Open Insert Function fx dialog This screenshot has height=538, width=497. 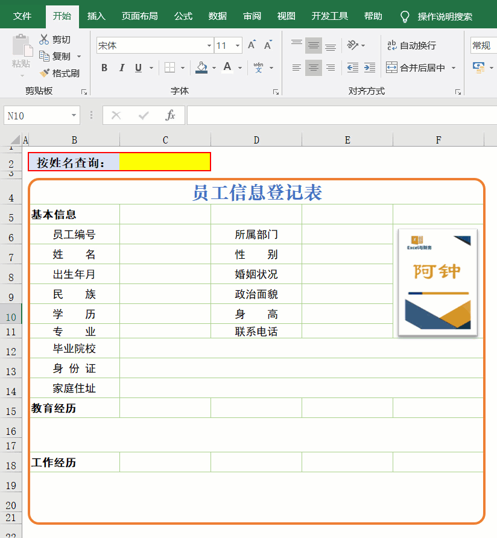click(x=170, y=116)
